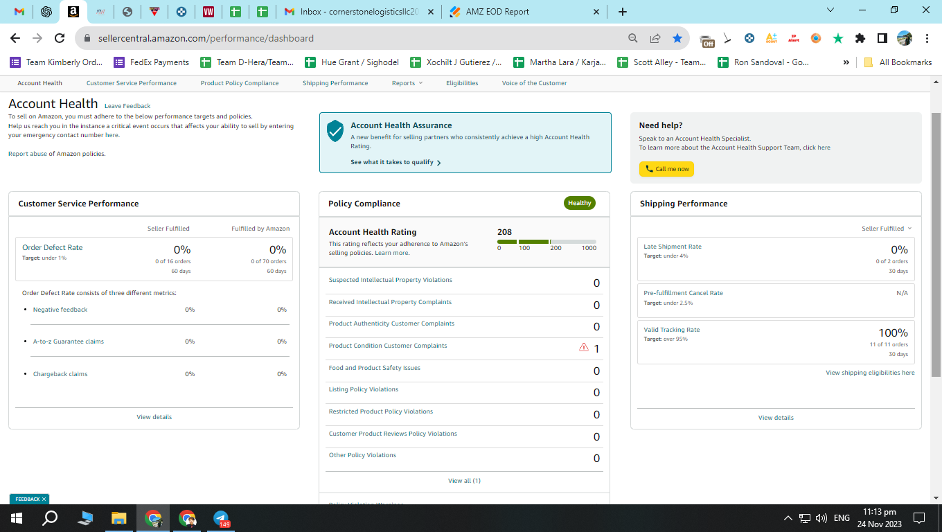Expand hidden bookmarks chevron
The width and height of the screenshot is (942, 532).
[x=846, y=62]
